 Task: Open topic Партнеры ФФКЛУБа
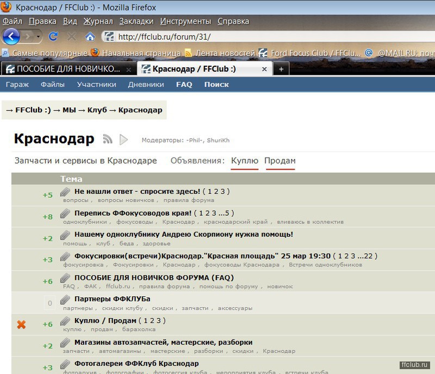(x=113, y=299)
